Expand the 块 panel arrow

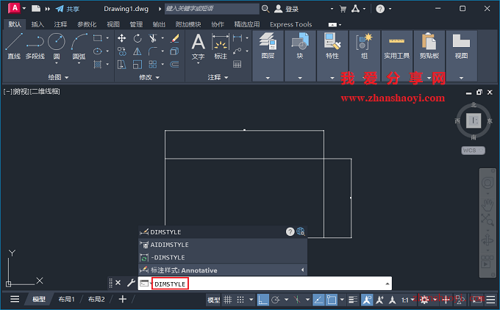tap(300, 78)
